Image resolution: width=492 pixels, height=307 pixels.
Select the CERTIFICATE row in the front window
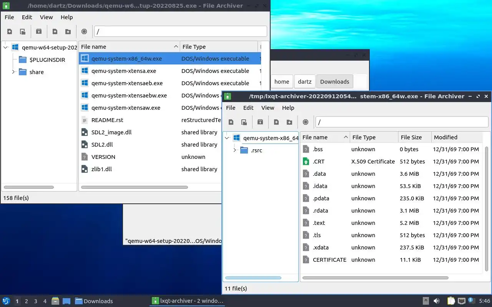click(391, 260)
